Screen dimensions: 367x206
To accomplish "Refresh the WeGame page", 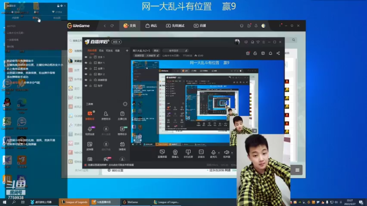I will (x=112, y=26).
